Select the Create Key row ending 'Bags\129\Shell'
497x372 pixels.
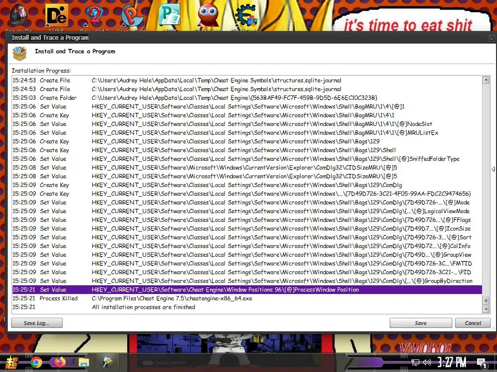[247, 150]
